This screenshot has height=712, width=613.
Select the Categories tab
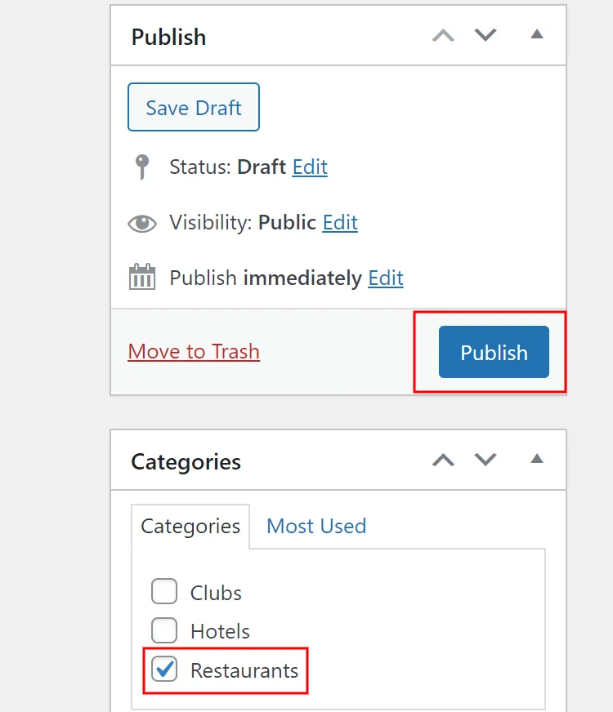(190, 527)
